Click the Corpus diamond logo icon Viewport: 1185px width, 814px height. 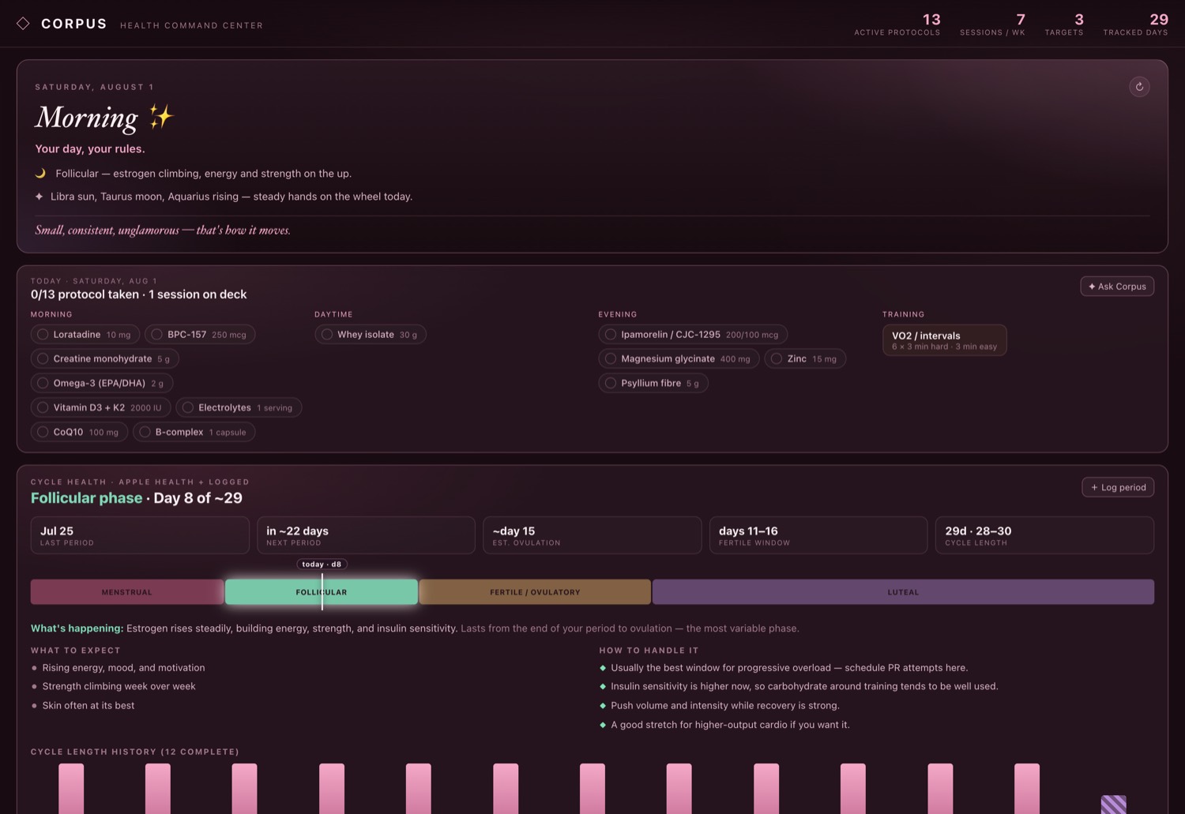pos(24,24)
